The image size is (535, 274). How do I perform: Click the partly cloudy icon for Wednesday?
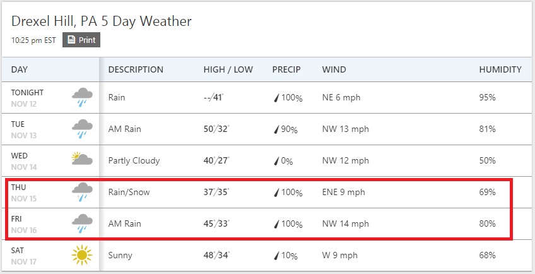82,159
